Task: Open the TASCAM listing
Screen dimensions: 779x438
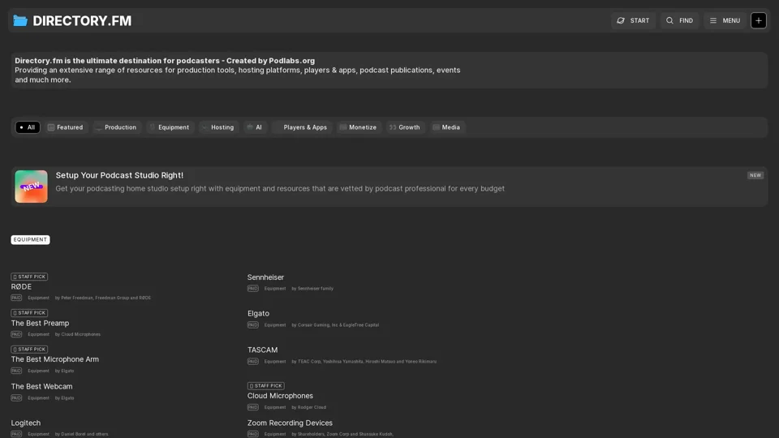Action: click(x=262, y=350)
